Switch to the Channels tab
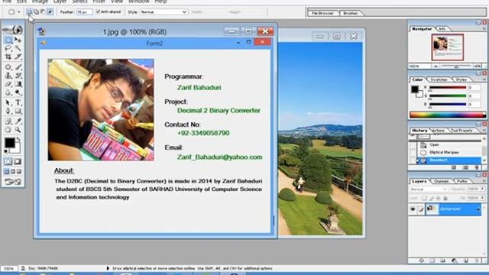 click(x=442, y=181)
